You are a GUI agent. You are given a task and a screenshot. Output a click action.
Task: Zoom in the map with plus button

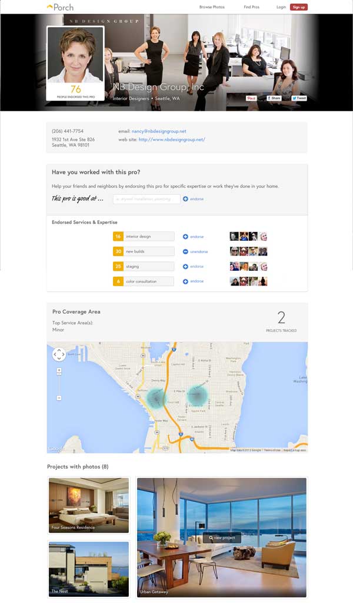point(59,370)
